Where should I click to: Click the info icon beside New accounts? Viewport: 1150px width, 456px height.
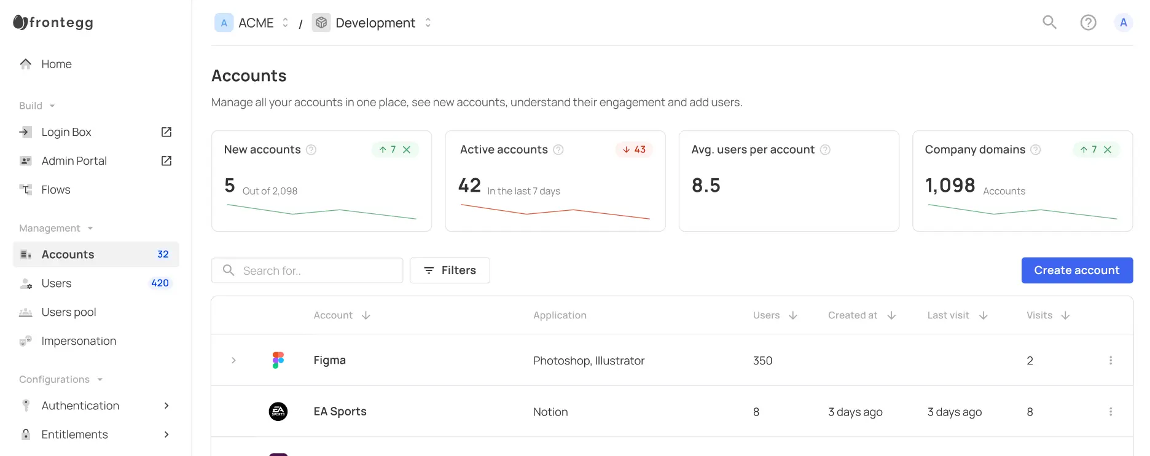[311, 150]
